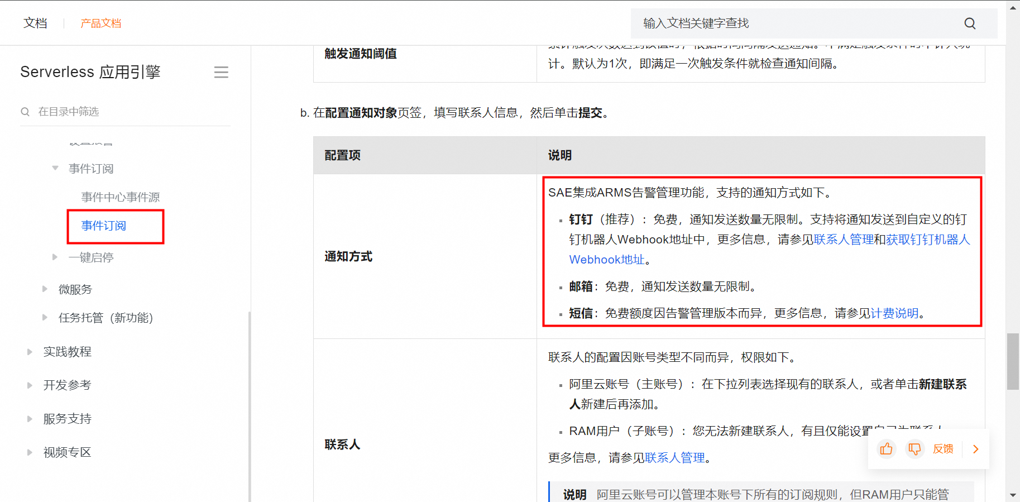Viewport: 1020px width, 502px height.
Task: Expand the 服务支持 tree node
Action: pos(30,419)
